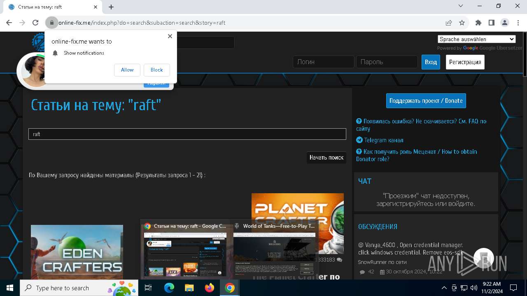Launch Firefox from the taskbar

click(210, 288)
